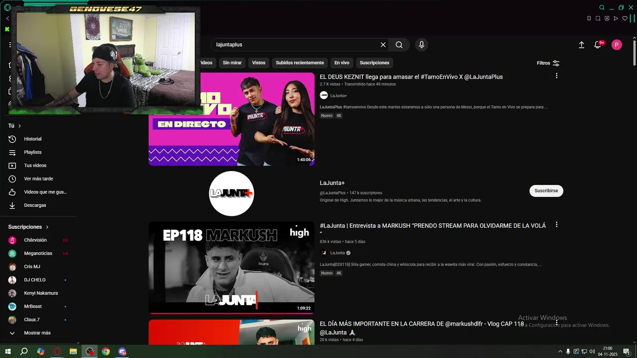The image size is (637, 358).
Task: Open the EP118 MARKUSH thumbnail
Action: (x=231, y=268)
